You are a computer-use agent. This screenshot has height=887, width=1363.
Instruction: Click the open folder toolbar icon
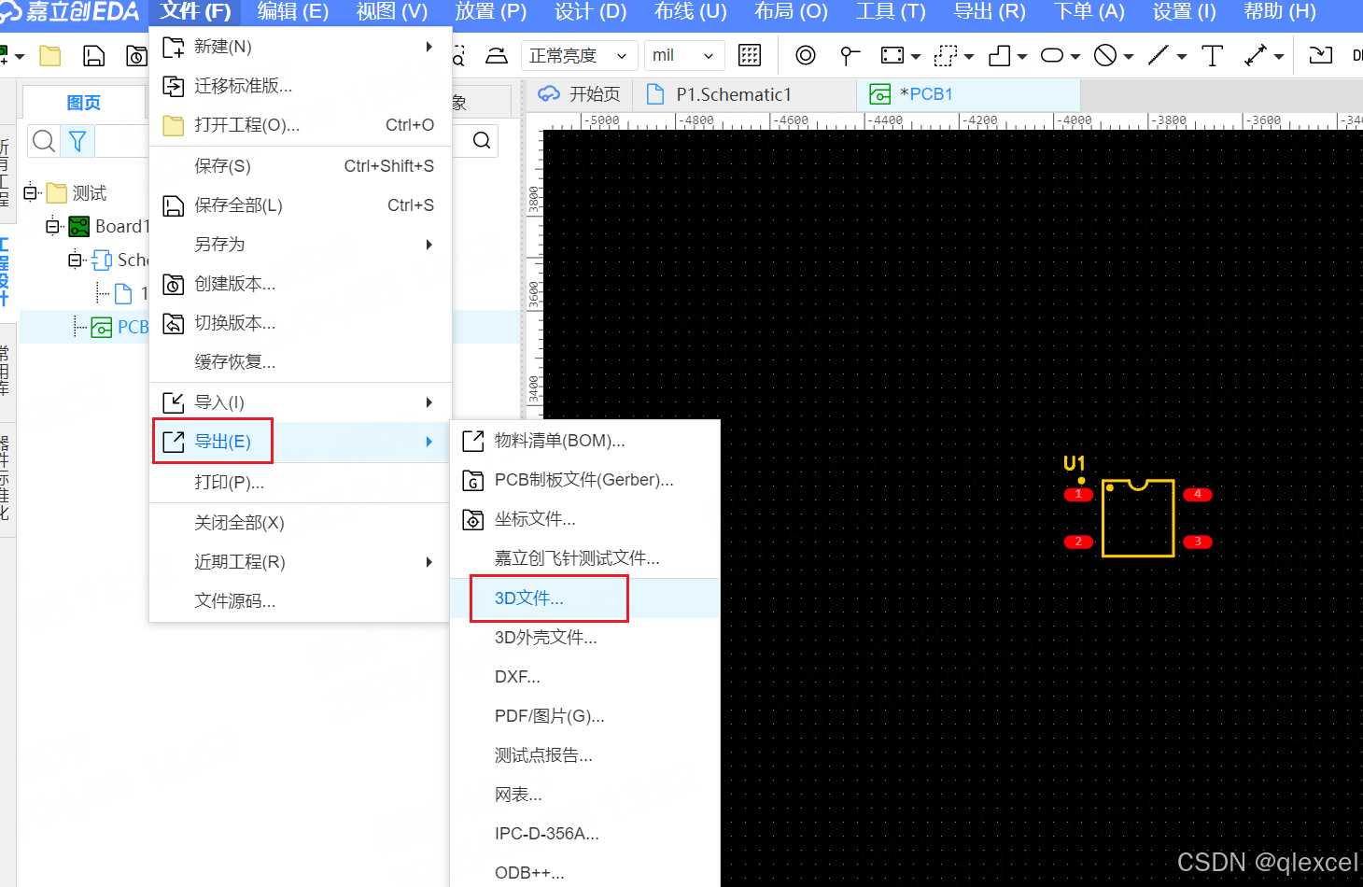[x=50, y=56]
